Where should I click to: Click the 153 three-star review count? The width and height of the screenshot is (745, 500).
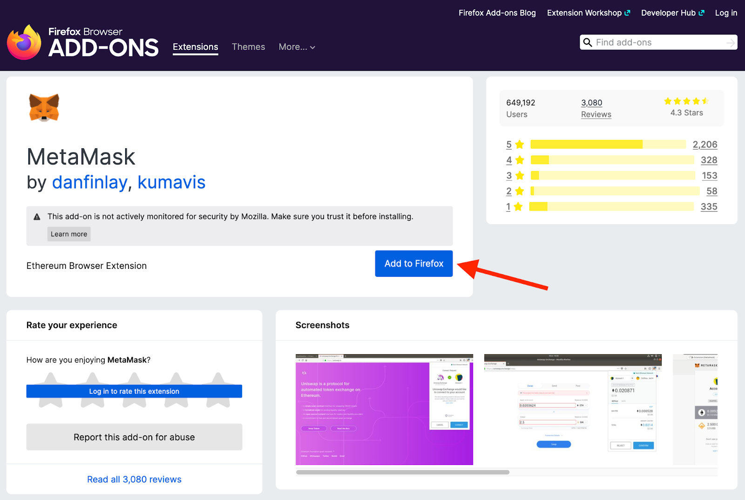(710, 176)
